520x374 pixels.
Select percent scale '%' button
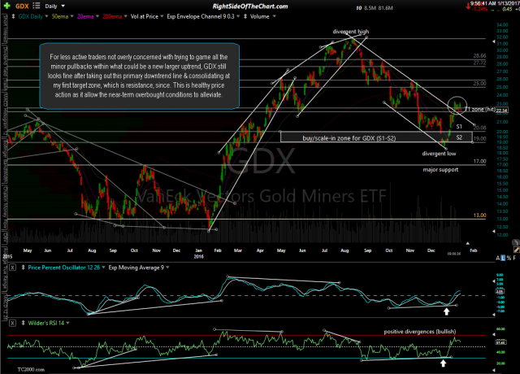509,259
